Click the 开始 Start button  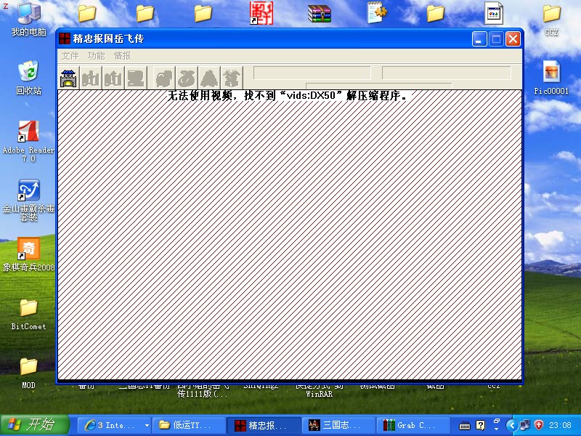35,425
